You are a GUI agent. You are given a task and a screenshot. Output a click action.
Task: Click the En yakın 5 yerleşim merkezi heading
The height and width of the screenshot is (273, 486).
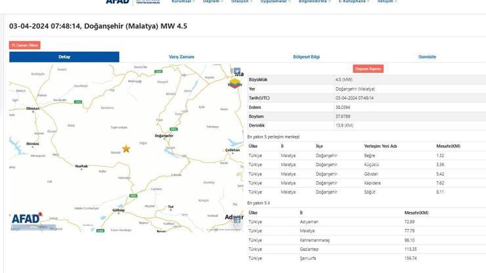coord(273,136)
